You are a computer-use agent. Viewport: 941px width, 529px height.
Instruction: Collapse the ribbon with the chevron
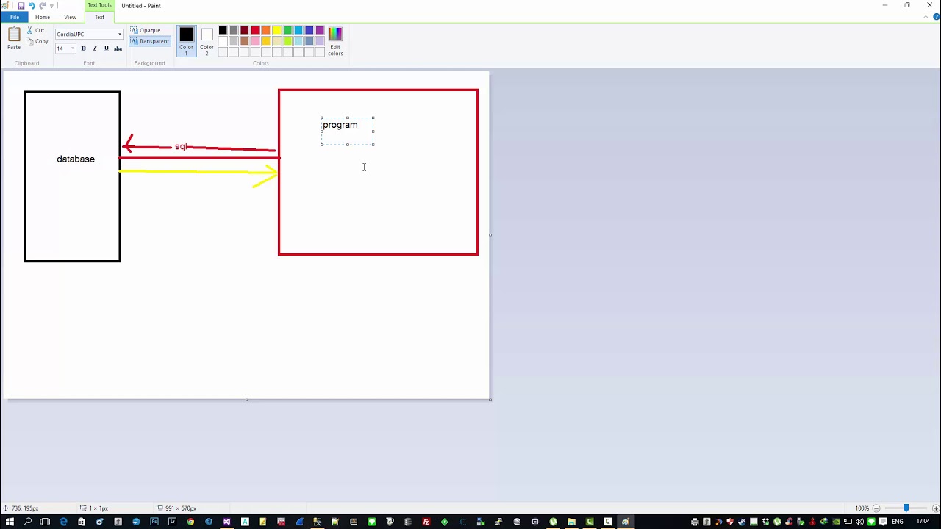(925, 17)
